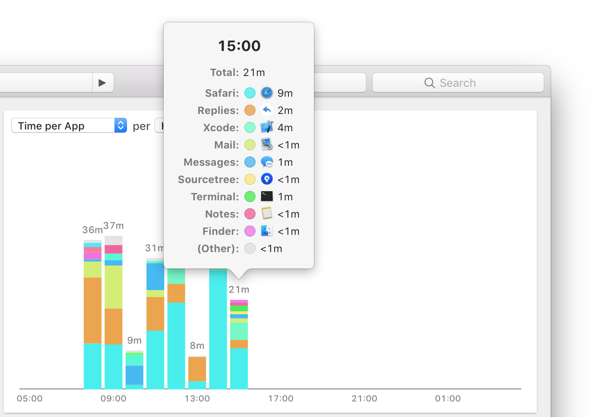Click the Terminal icon in the popup
The width and height of the screenshot is (599, 417).
click(267, 196)
